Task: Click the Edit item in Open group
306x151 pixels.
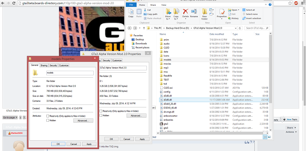Action: pos(232,14)
